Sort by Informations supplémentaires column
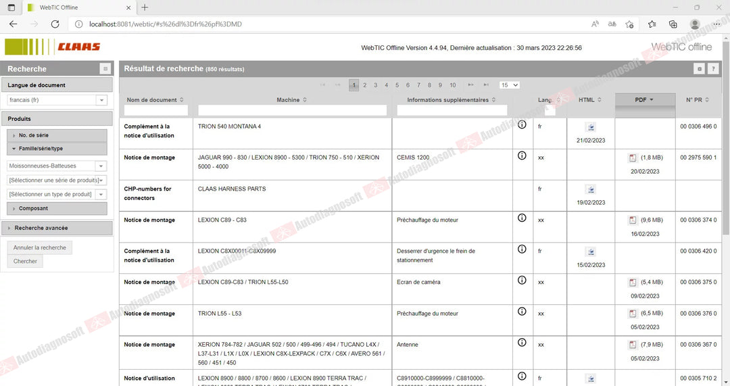730x386 pixels. (x=451, y=99)
